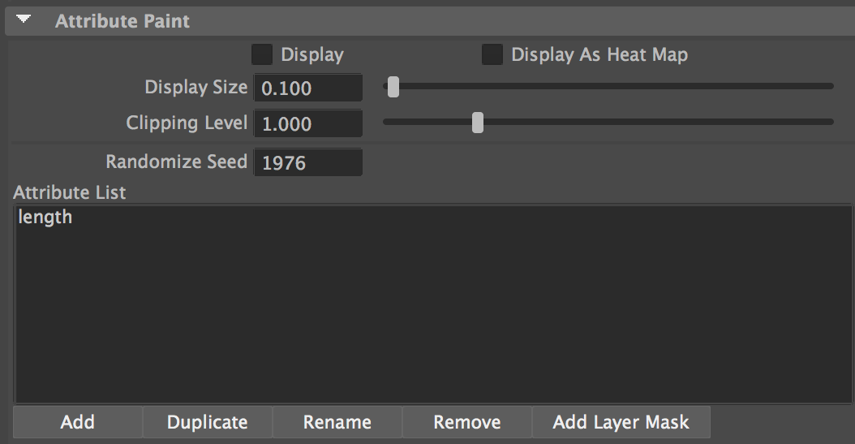855x444 pixels.
Task: Click the Add button
Action: tap(77, 421)
